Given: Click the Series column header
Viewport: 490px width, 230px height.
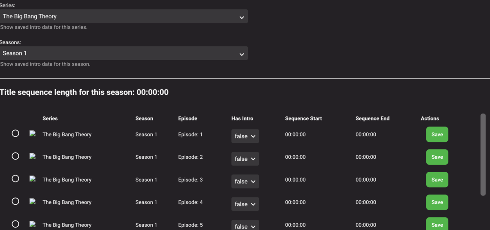Looking at the screenshot, I should tap(50, 118).
